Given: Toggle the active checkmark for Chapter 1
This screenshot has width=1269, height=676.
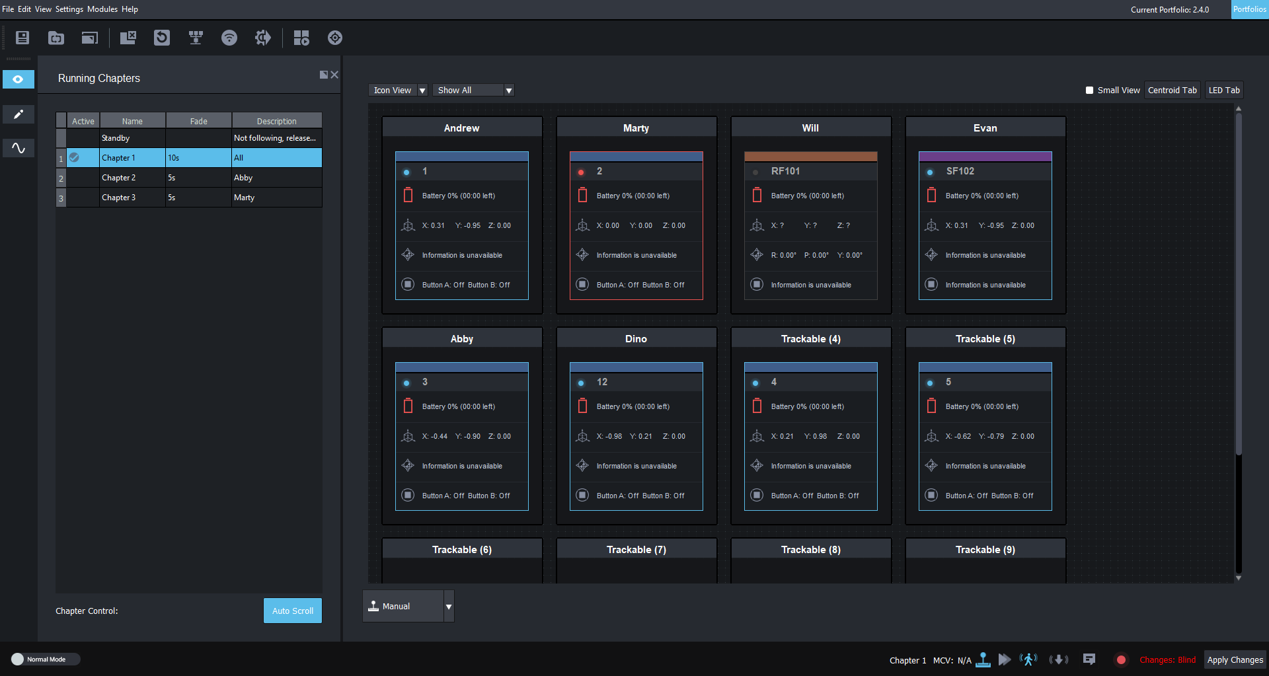Looking at the screenshot, I should coord(75,158).
